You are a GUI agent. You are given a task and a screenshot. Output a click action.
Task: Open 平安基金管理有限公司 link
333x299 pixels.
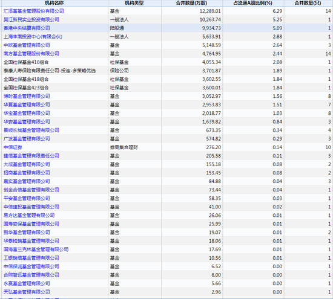27,198
